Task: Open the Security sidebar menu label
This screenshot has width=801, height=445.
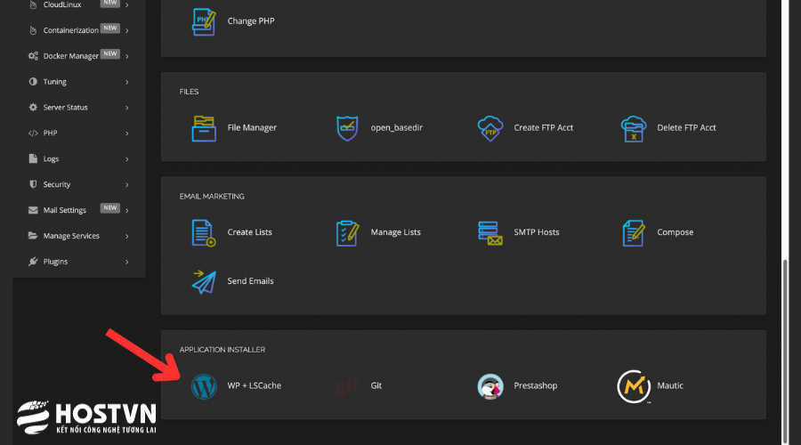Action: coord(57,184)
